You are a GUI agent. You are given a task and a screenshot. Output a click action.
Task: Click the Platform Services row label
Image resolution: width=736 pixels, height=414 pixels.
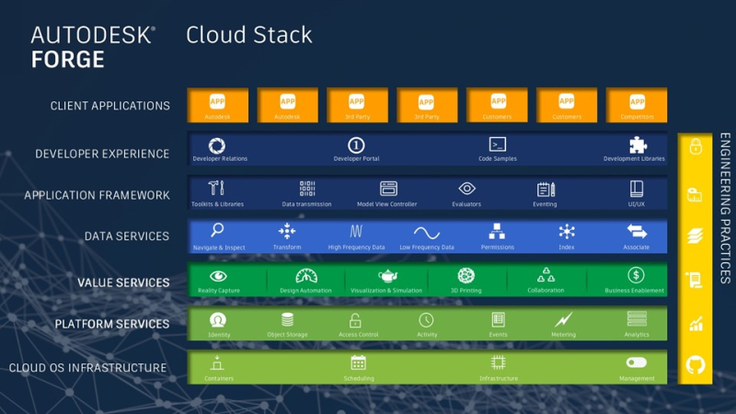point(112,324)
